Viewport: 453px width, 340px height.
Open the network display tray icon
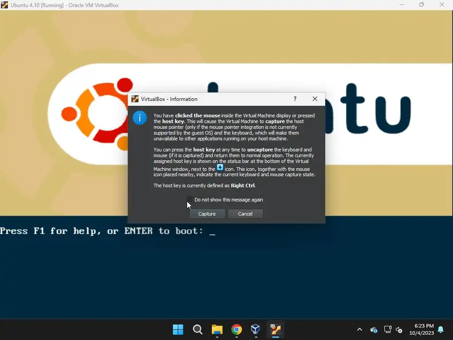[388, 329]
